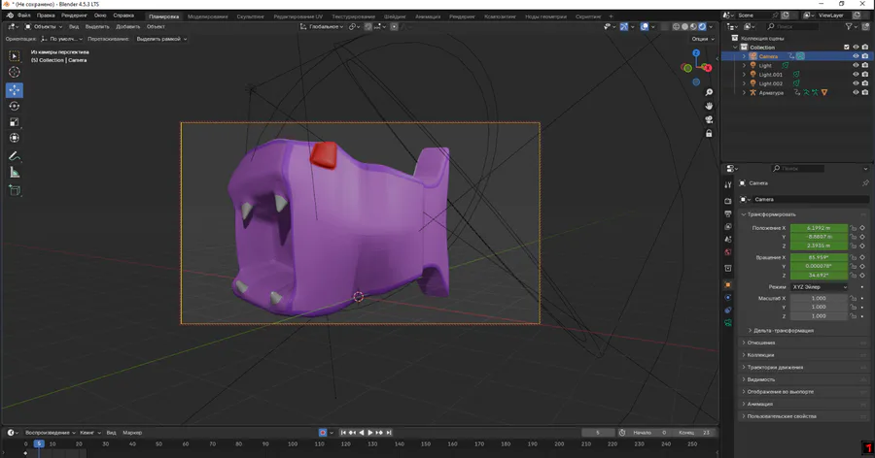
Task: Open the Рендеринг menu
Action: point(74,16)
